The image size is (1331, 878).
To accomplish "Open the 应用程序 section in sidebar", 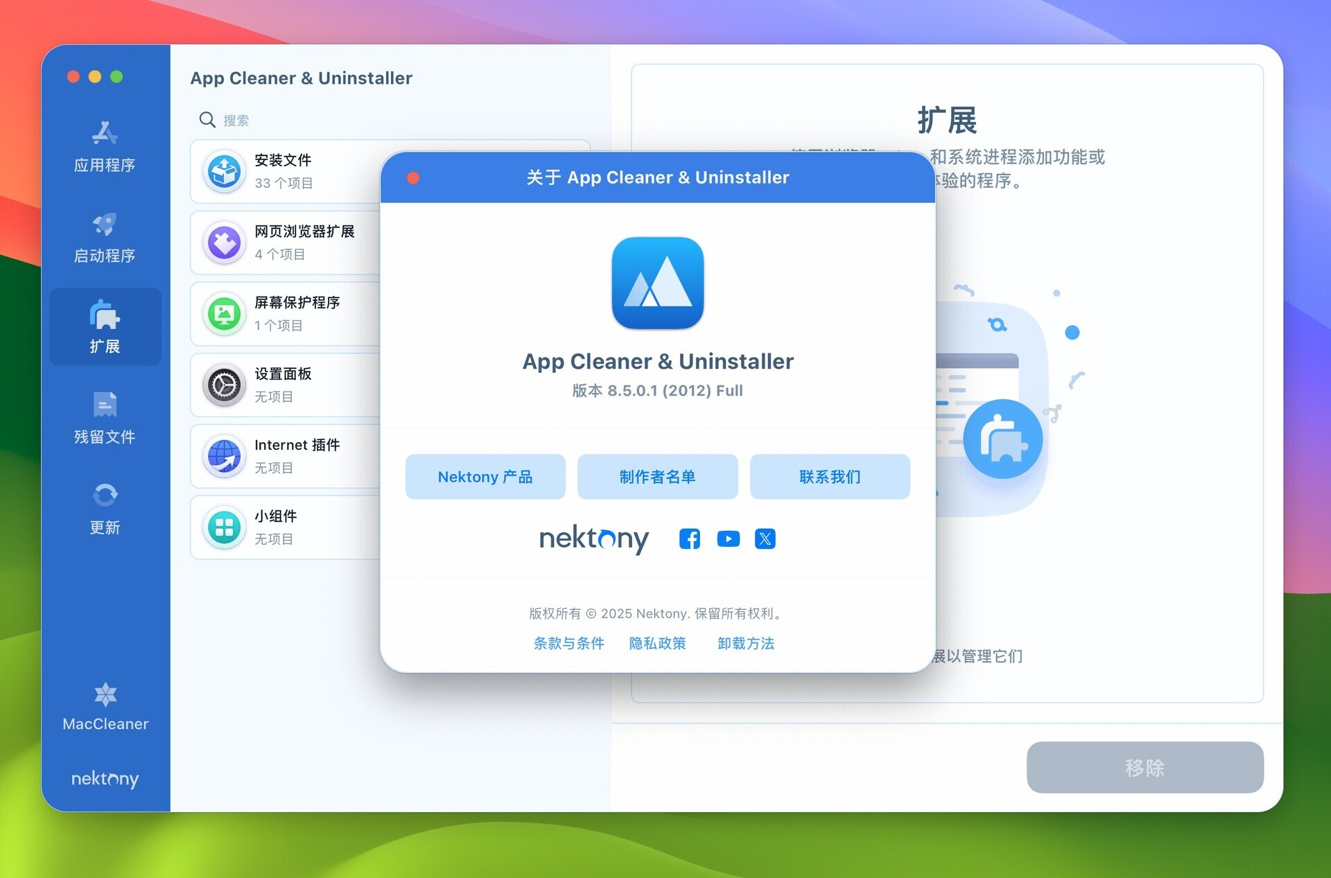I will click(x=104, y=147).
